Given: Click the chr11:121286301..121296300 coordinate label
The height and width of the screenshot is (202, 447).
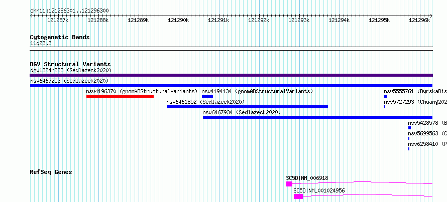Looking at the screenshot, I should [x=69, y=11].
